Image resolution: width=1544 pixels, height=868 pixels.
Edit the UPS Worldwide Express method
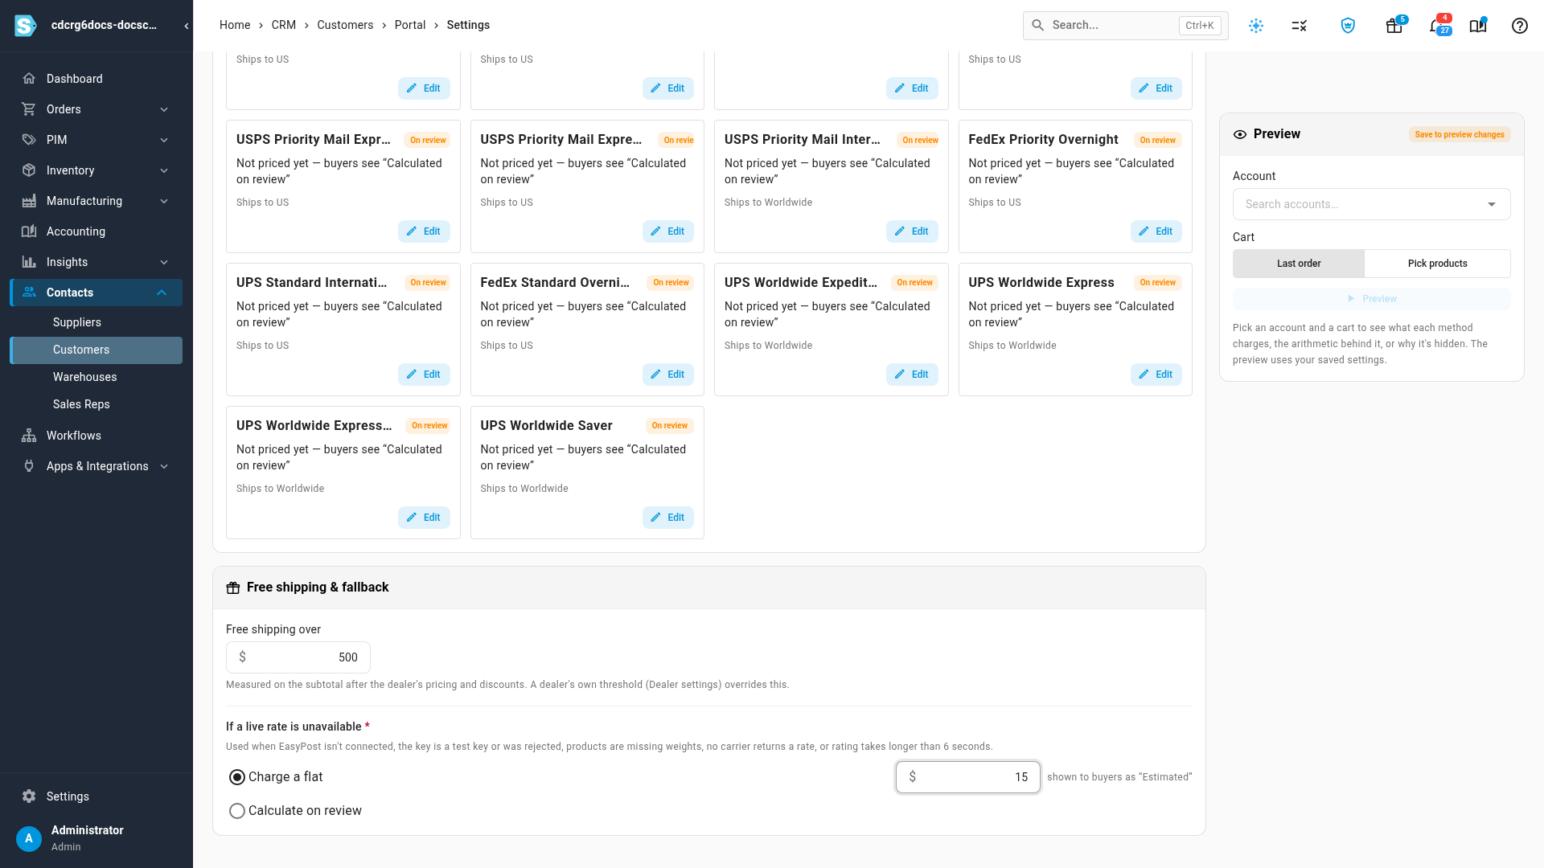(1156, 375)
